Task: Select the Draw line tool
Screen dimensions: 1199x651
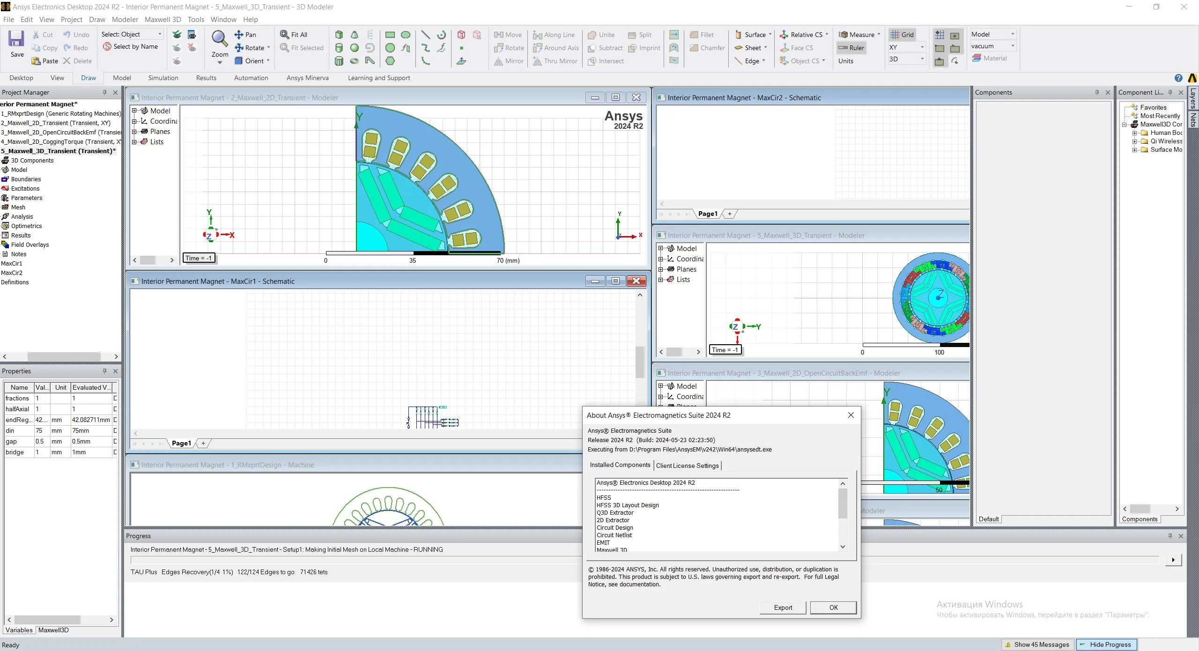Action: 425,35
